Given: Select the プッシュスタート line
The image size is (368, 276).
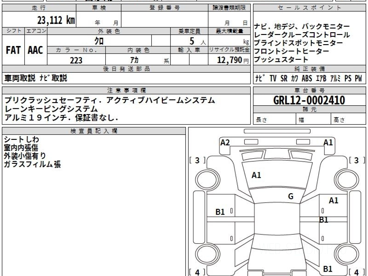Looking at the screenshot, I should pyautogui.click(x=281, y=59).
